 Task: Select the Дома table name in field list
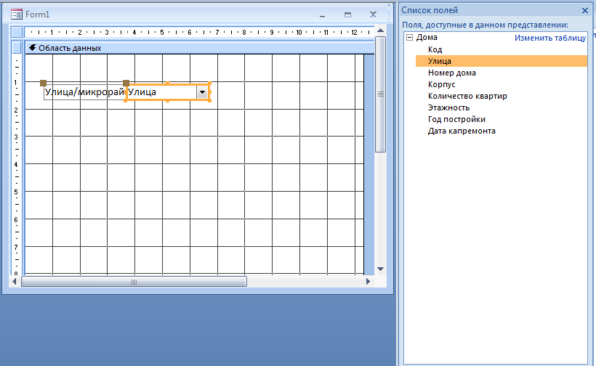coord(427,37)
